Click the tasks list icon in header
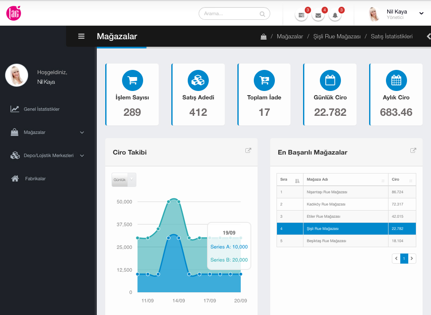431x315 pixels. pos(301,15)
